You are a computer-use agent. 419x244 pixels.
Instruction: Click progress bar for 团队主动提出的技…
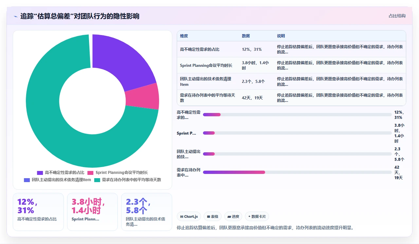pos(297,154)
